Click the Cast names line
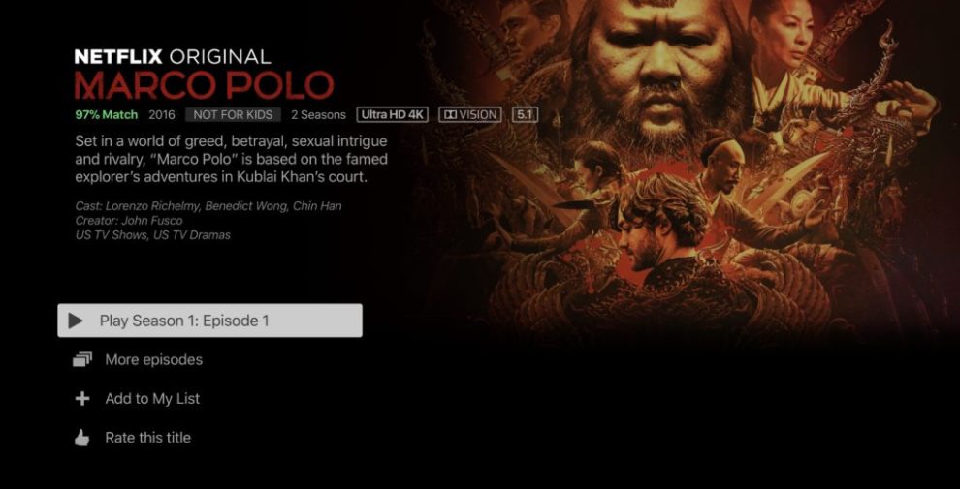960x489 pixels. click(208, 206)
